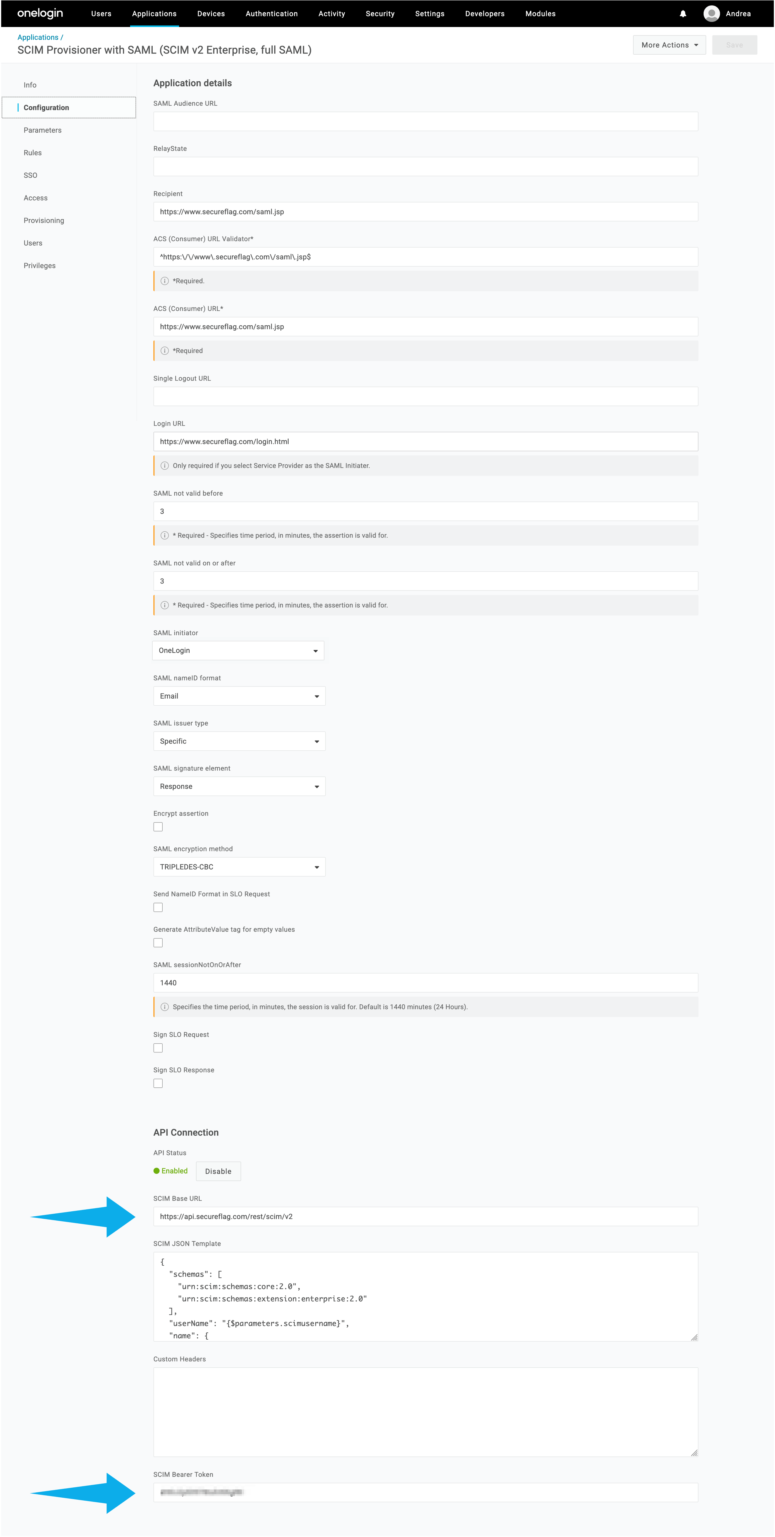Viewport: 775px width, 1537px height.
Task: Toggle the Sign SLO Response checkbox
Action: coord(158,1083)
